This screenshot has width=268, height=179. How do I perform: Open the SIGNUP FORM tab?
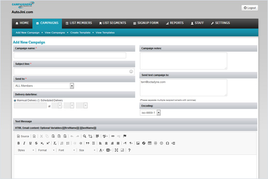pos(146,23)
